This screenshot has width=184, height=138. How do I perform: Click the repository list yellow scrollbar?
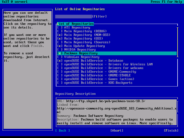178,42
